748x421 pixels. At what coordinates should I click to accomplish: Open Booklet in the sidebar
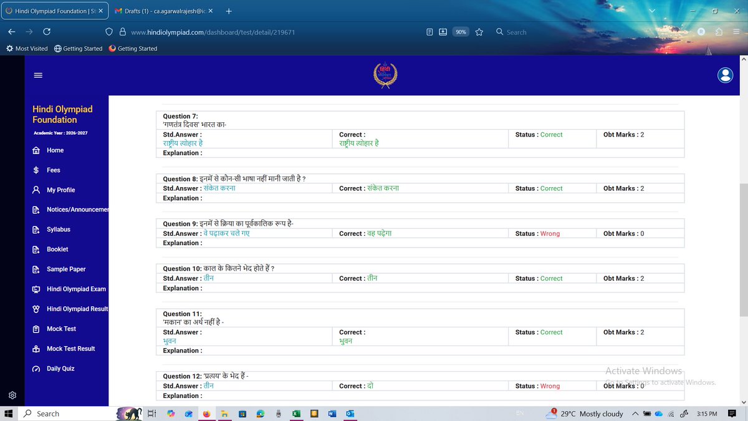click(57, 249)
